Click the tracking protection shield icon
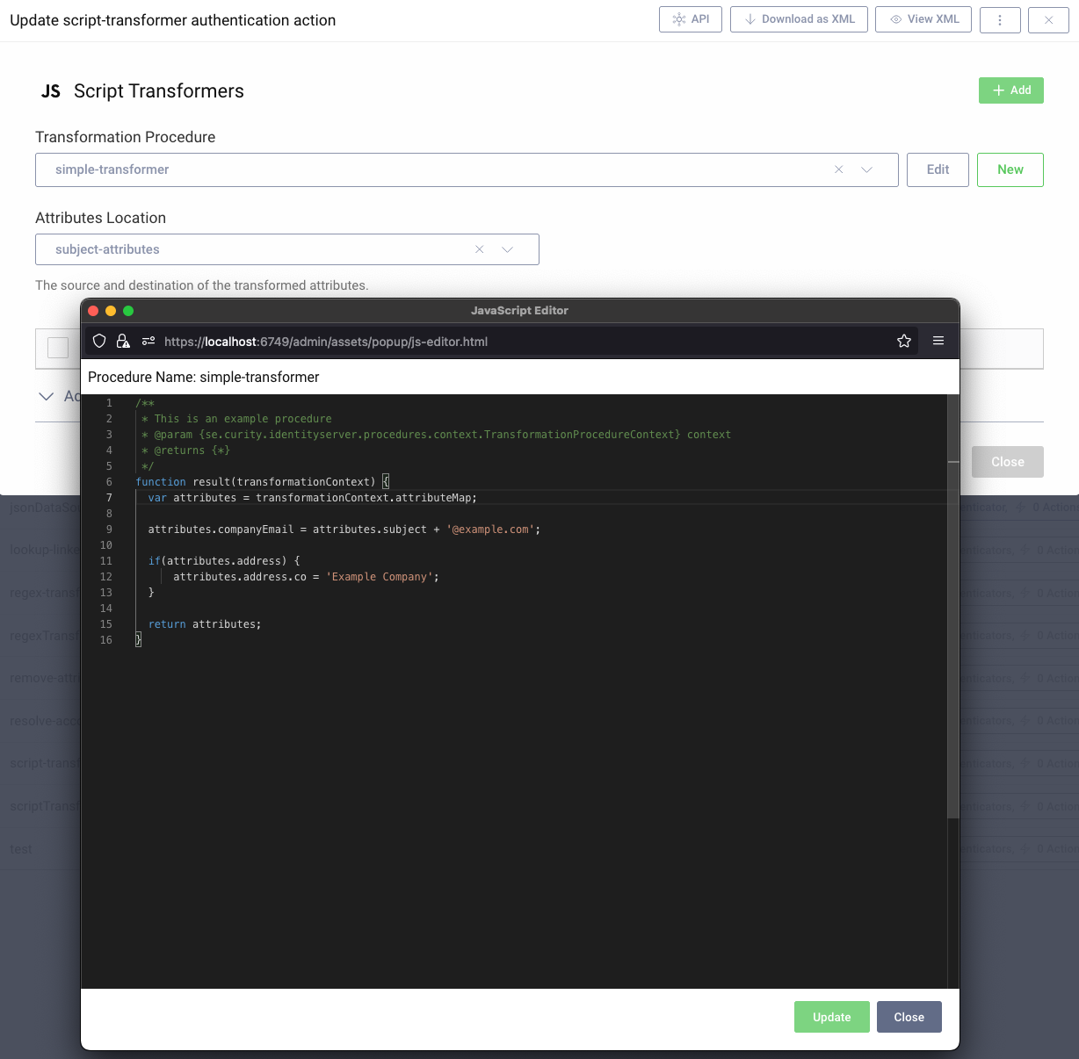1079x1059 pixels. pos(99,342)
